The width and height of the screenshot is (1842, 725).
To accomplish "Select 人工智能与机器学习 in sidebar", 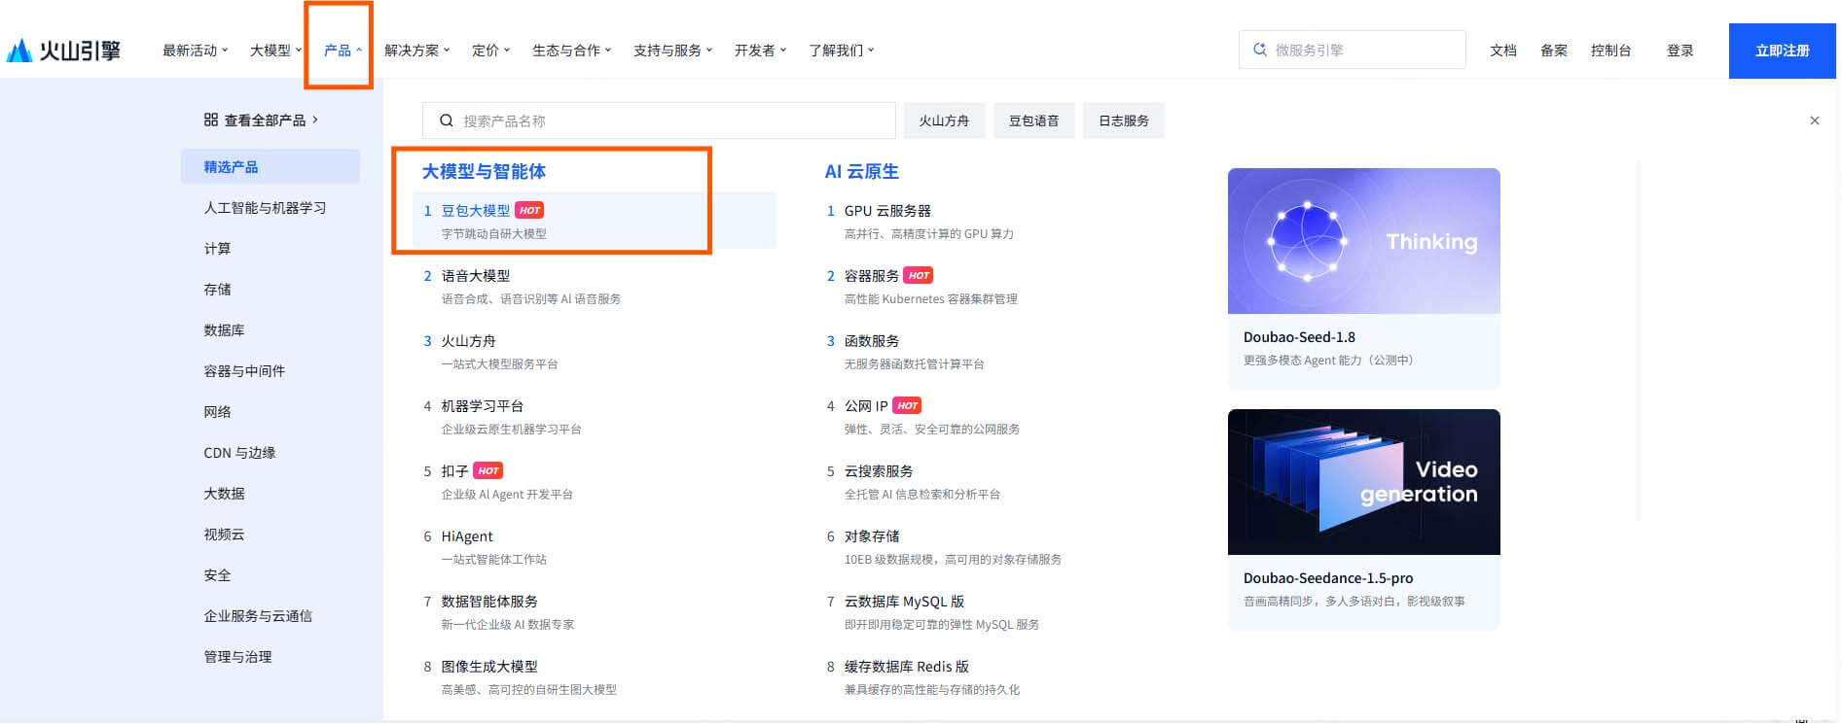I will pos(265,208).
